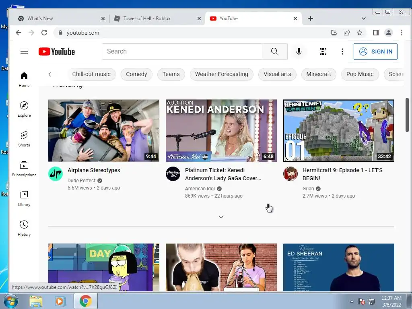412x309 pixels.
Task: Click the YouTube logo
Action: pyautogui.click(x=57, y=51)
